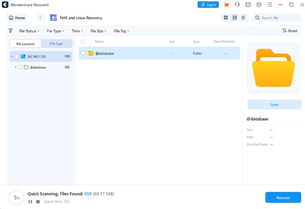Switch to the File Type tab
Viewport: 305px width, 209px height.
(x=56, y=44)
